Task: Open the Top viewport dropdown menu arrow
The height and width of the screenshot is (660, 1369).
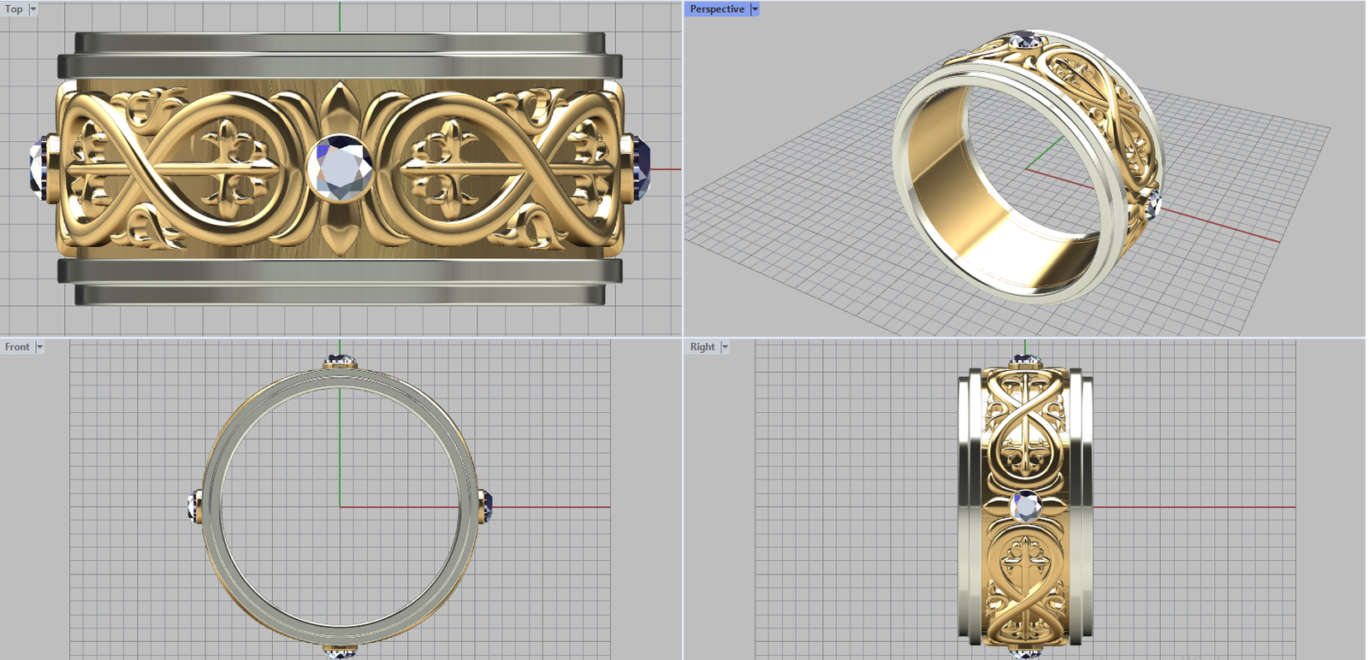Action: coord(33,9)
